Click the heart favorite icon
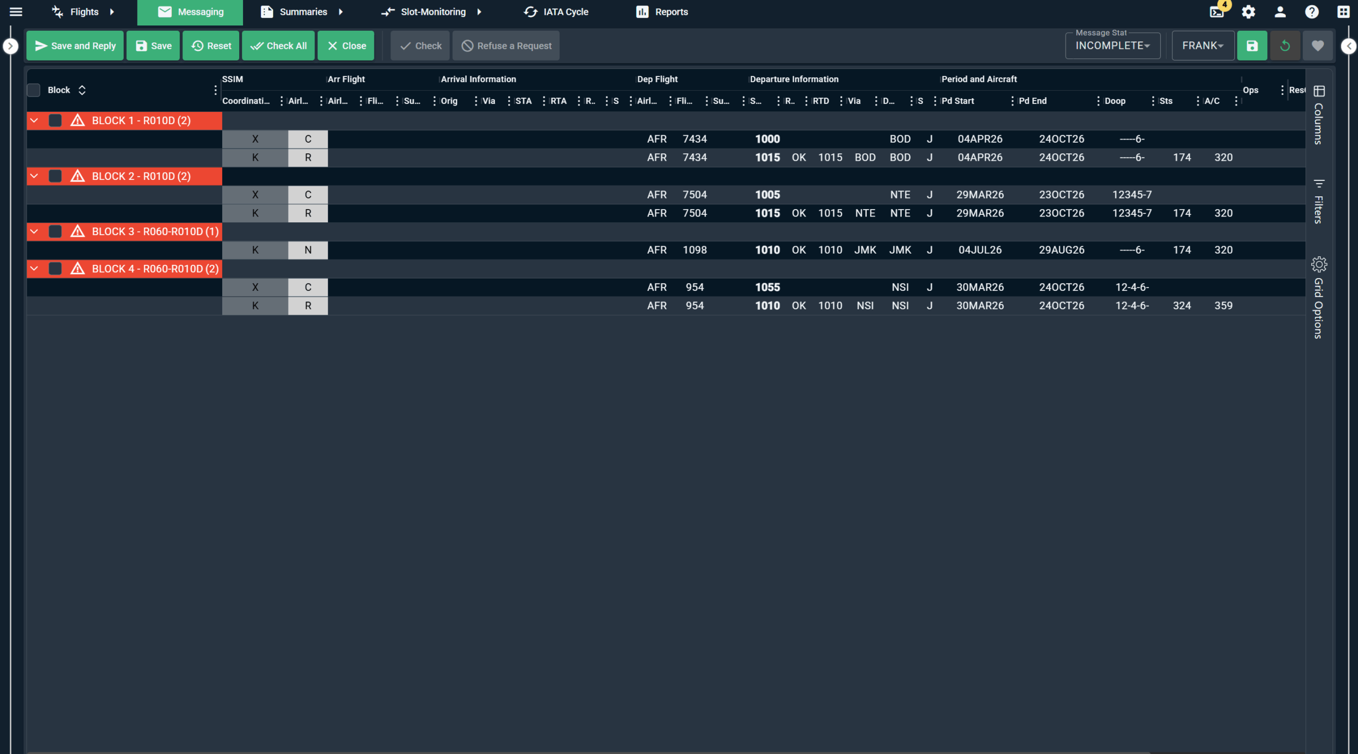 pos(1317,46)
